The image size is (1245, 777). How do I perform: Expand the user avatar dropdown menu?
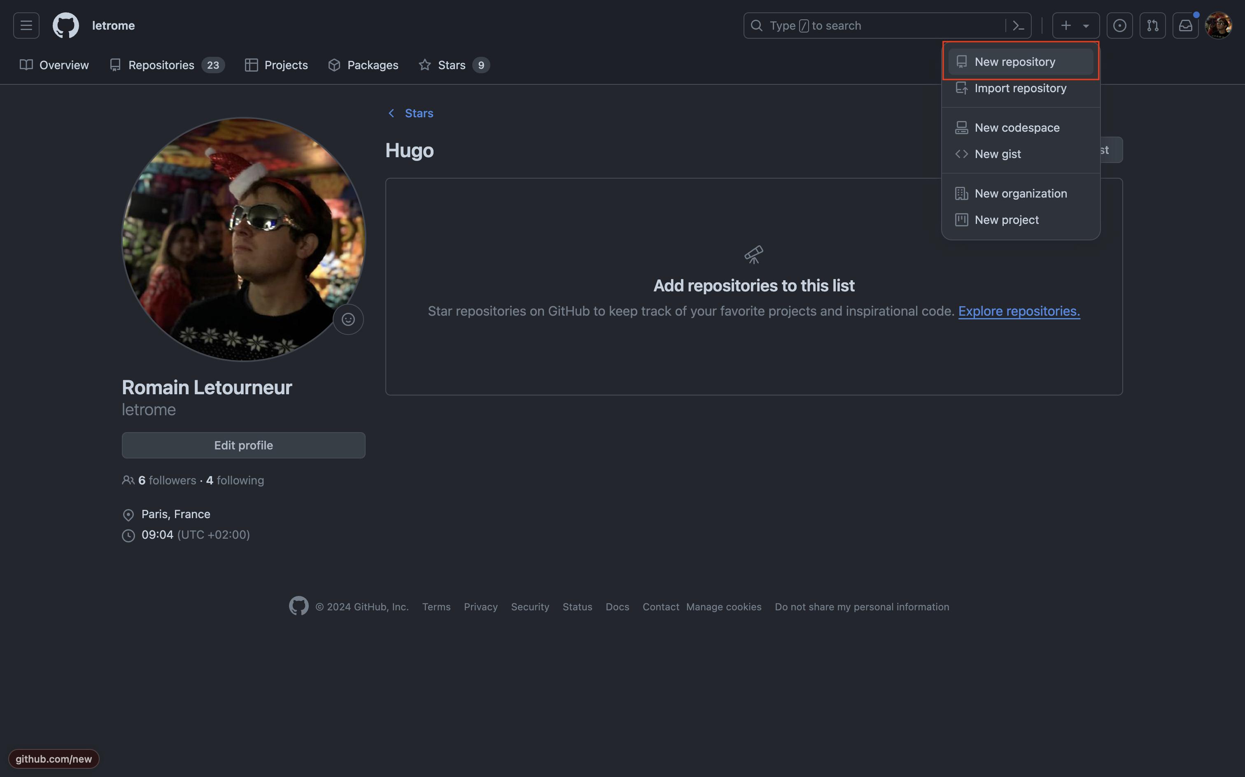tap(1218, 25)
